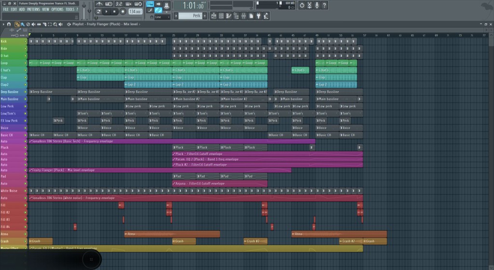Image resolution: width=494 pixels, height=270 pixels.
Task: Click the record button
Action: [123, 12]
